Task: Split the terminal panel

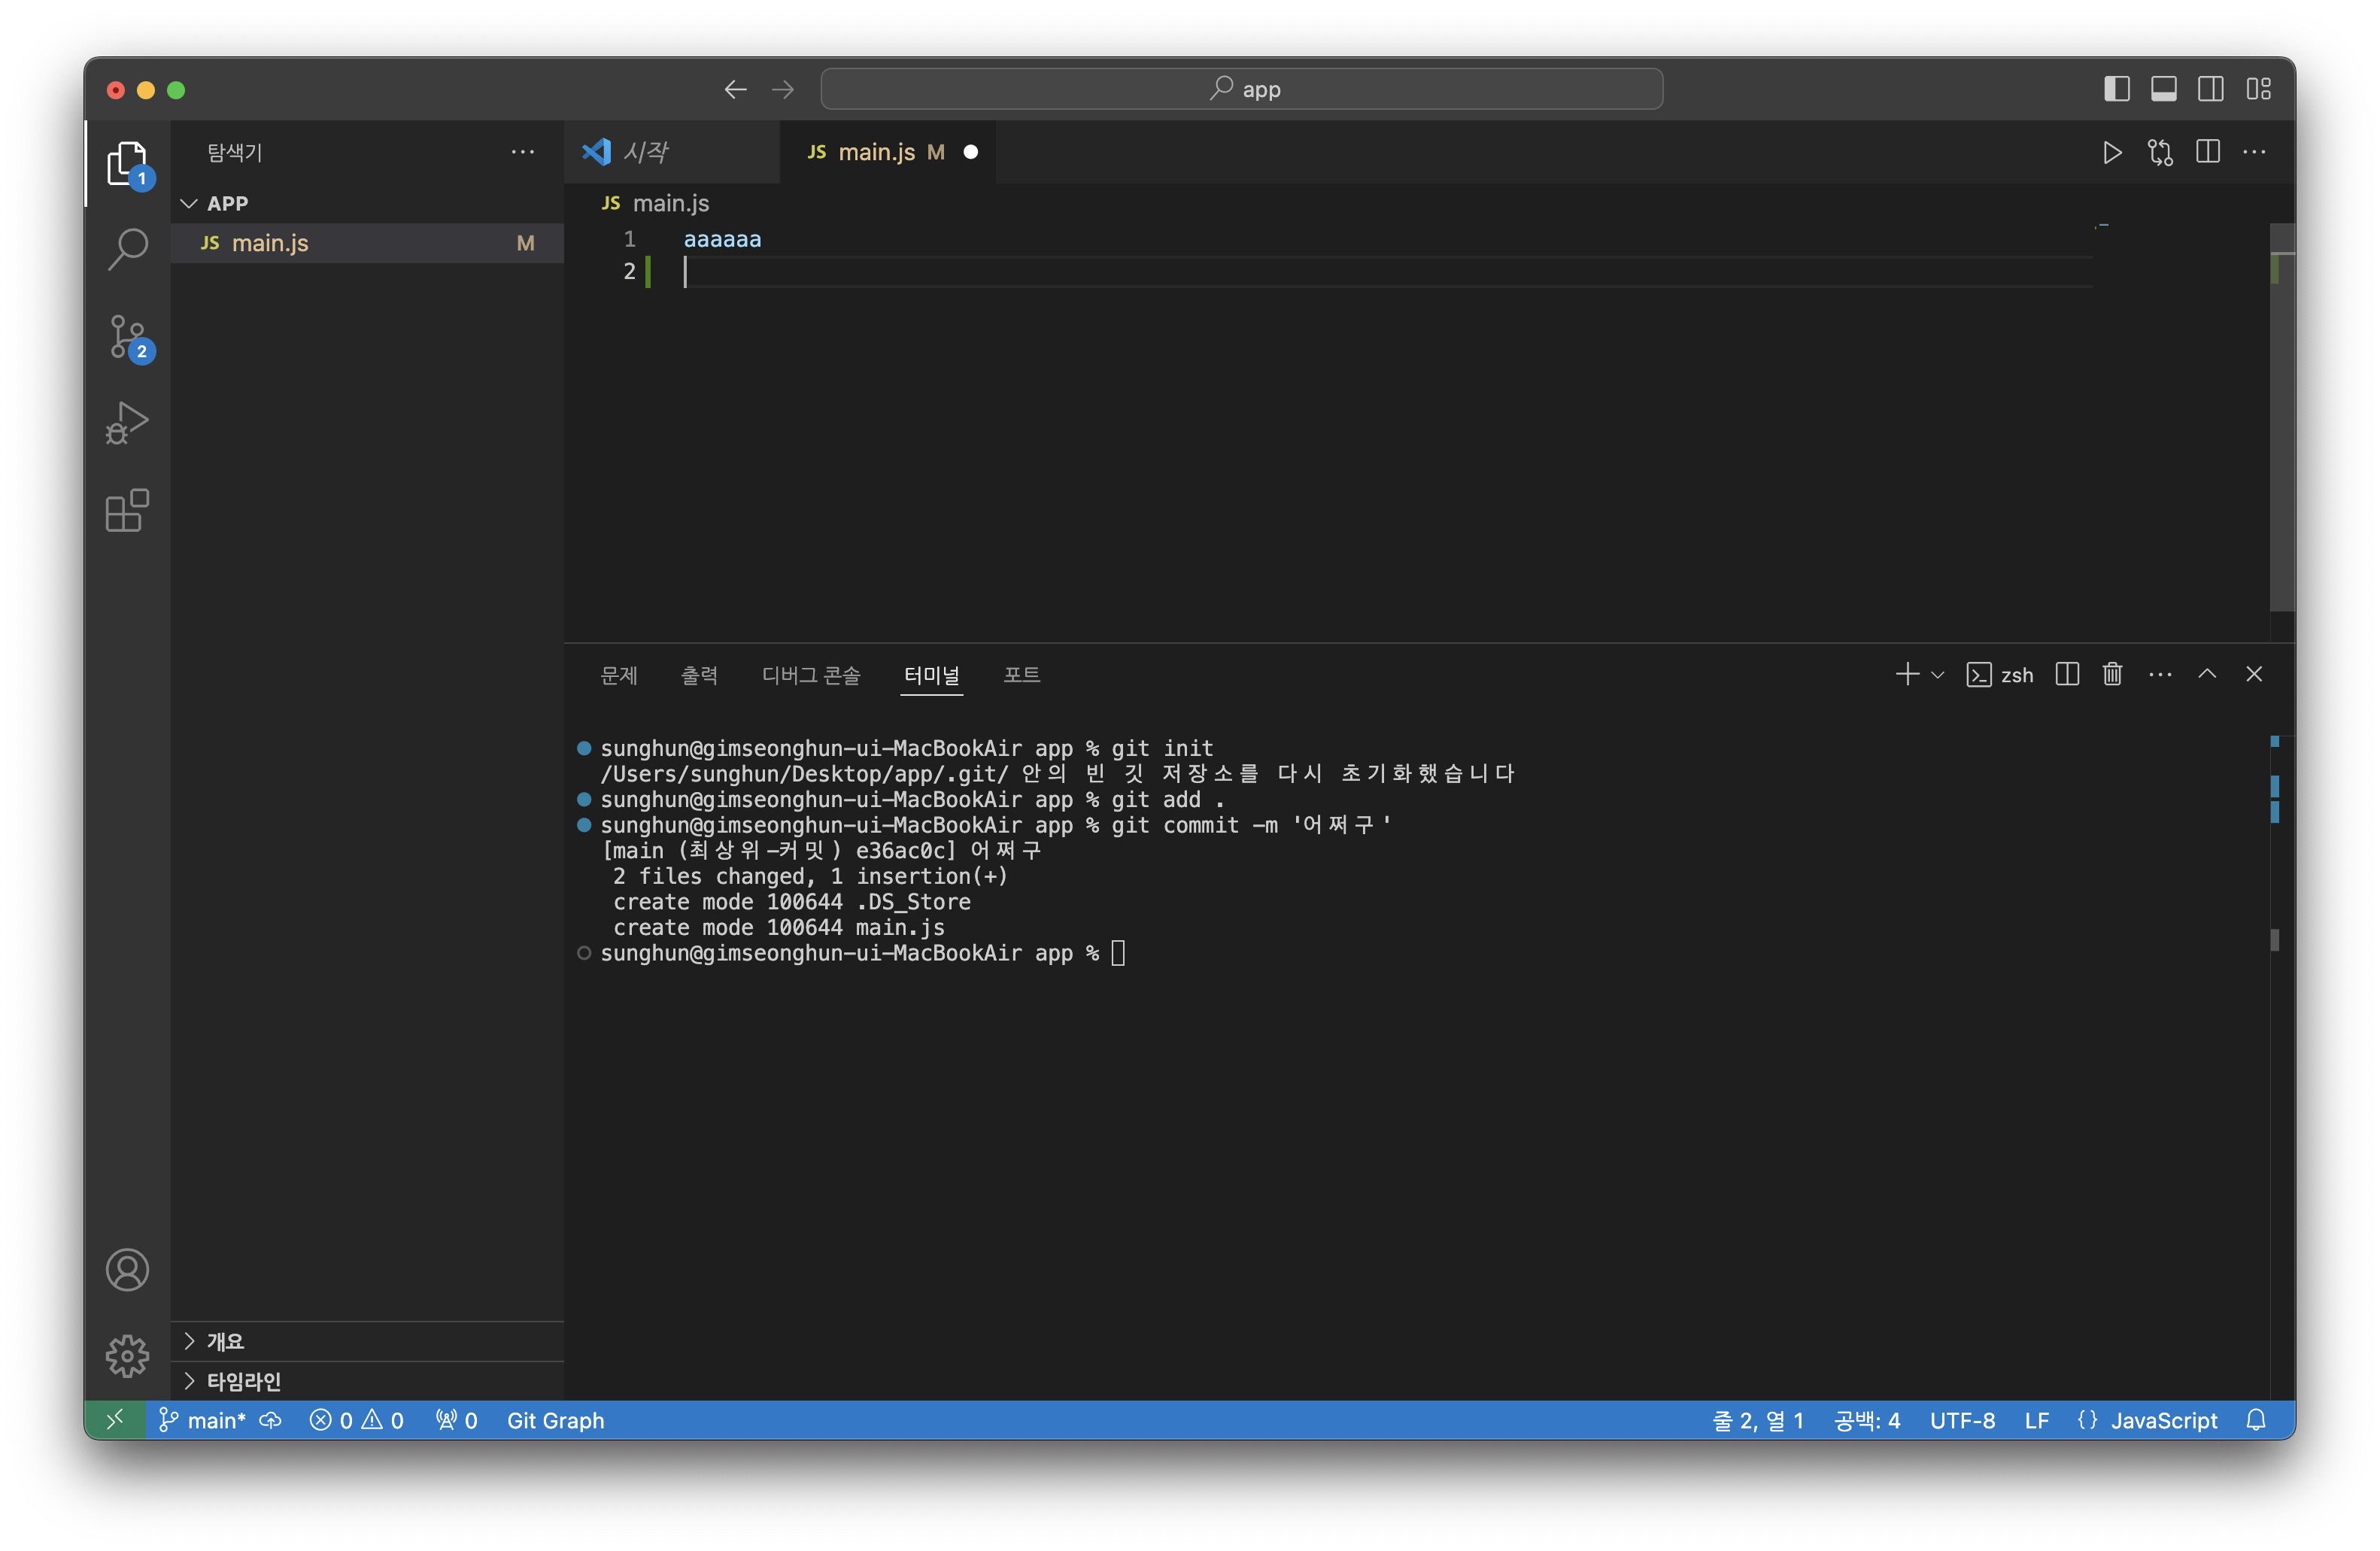Action: [2066, 675]
